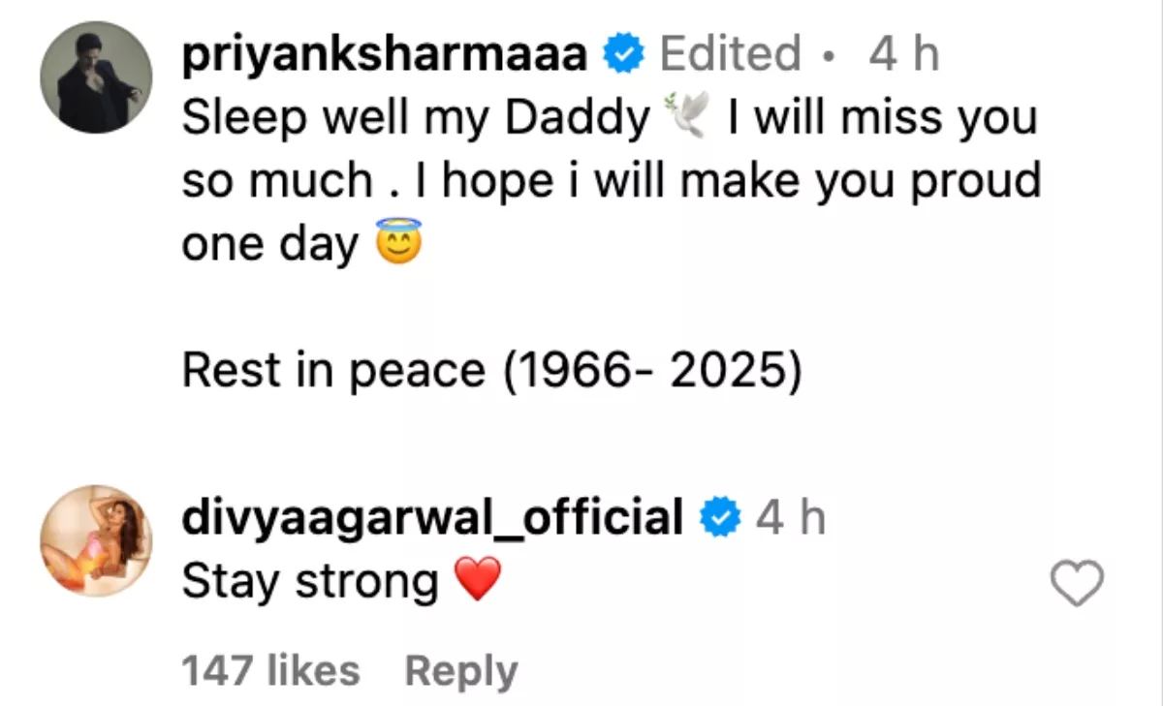The height and width of the screenshot is (706, 1163).
Task: Click the Edited label on the caption
Action: pyautogui.click(x=731, y=54)
